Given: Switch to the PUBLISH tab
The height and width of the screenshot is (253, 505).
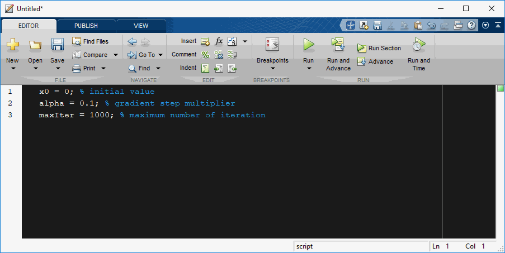Looking at the screenshot, I should 86,26.
